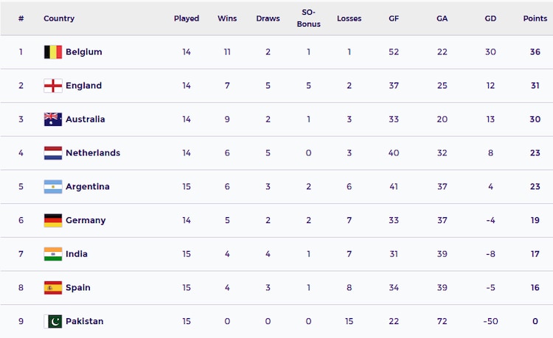Open the Netherlands team name link
The image size is (553, 338).
[93, 153]
